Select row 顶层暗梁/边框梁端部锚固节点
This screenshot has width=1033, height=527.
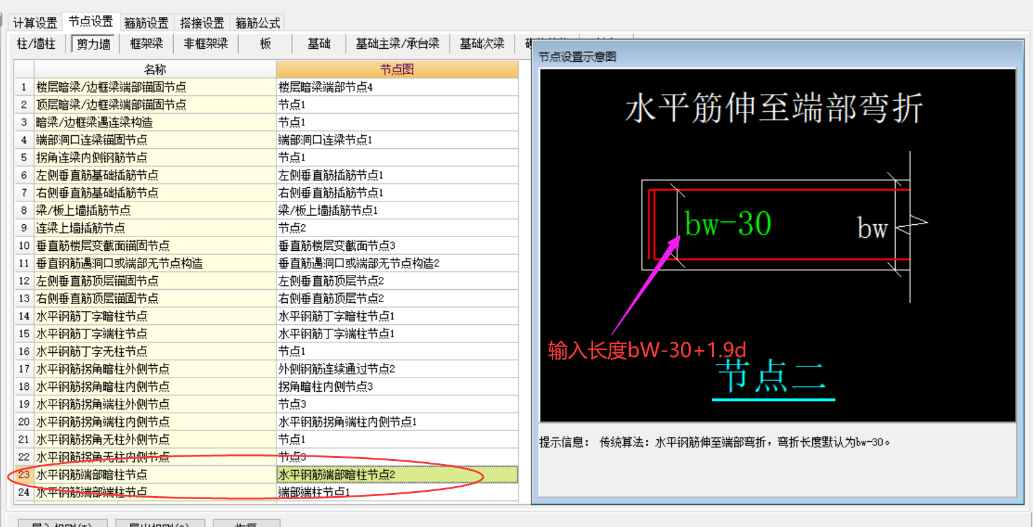click(155, 104)
